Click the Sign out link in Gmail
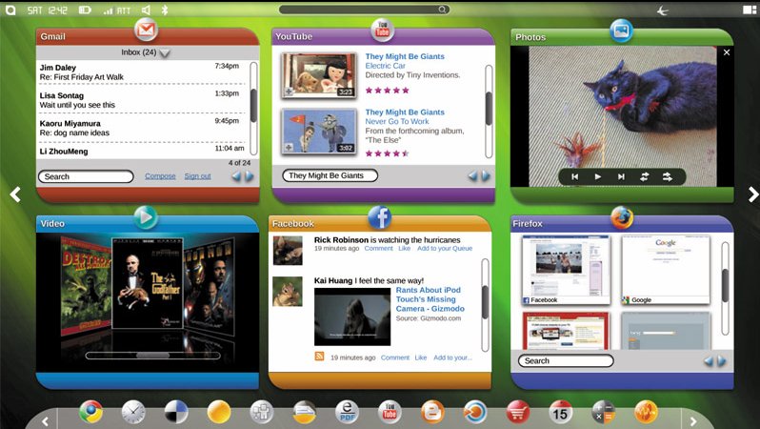The width and height of the screenshot is (760, 429). (x=197, y=176)
